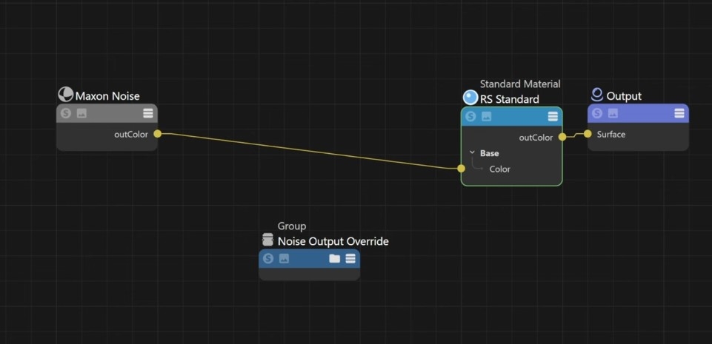Click the RS Standard material sphere icon
This screenshot has width=712, height=344.
pos(470,98)
